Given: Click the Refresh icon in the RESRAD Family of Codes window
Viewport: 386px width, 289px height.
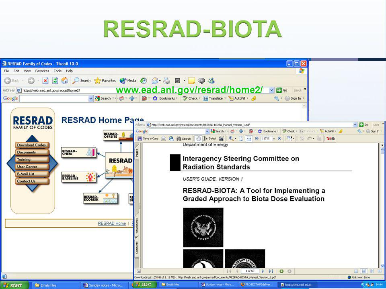Looking at the screenshot, I should click(55, 80).
